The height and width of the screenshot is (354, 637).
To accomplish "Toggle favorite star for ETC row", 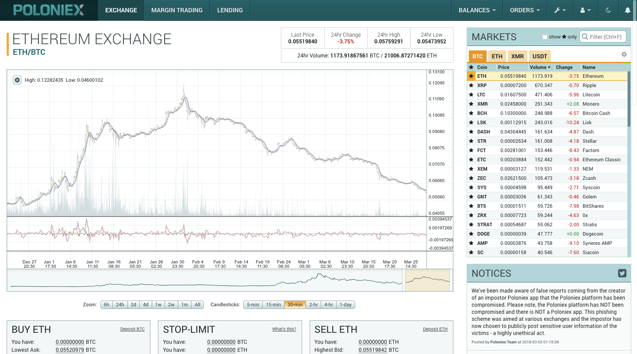I will [x=471, y=160].
